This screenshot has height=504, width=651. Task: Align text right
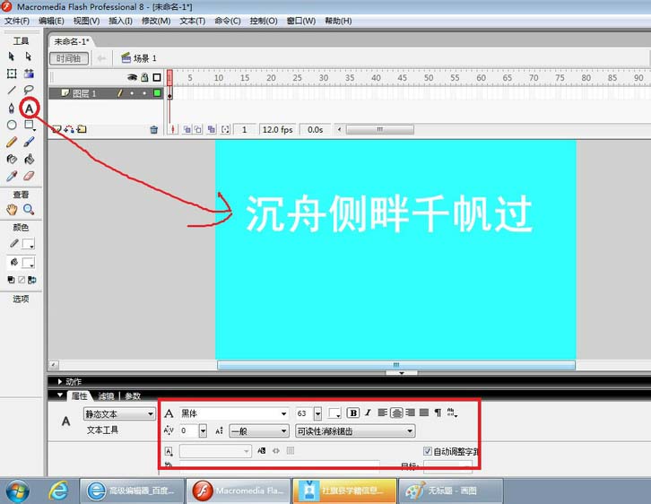[410, 413]
